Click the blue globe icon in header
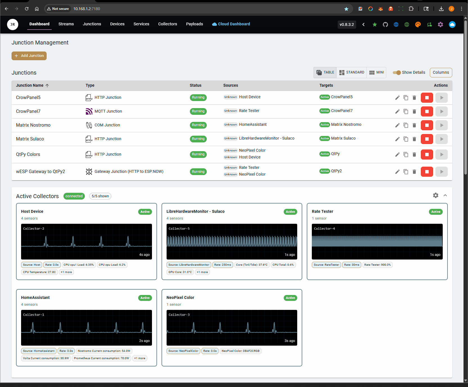The image size is (468, 387). 396,24
